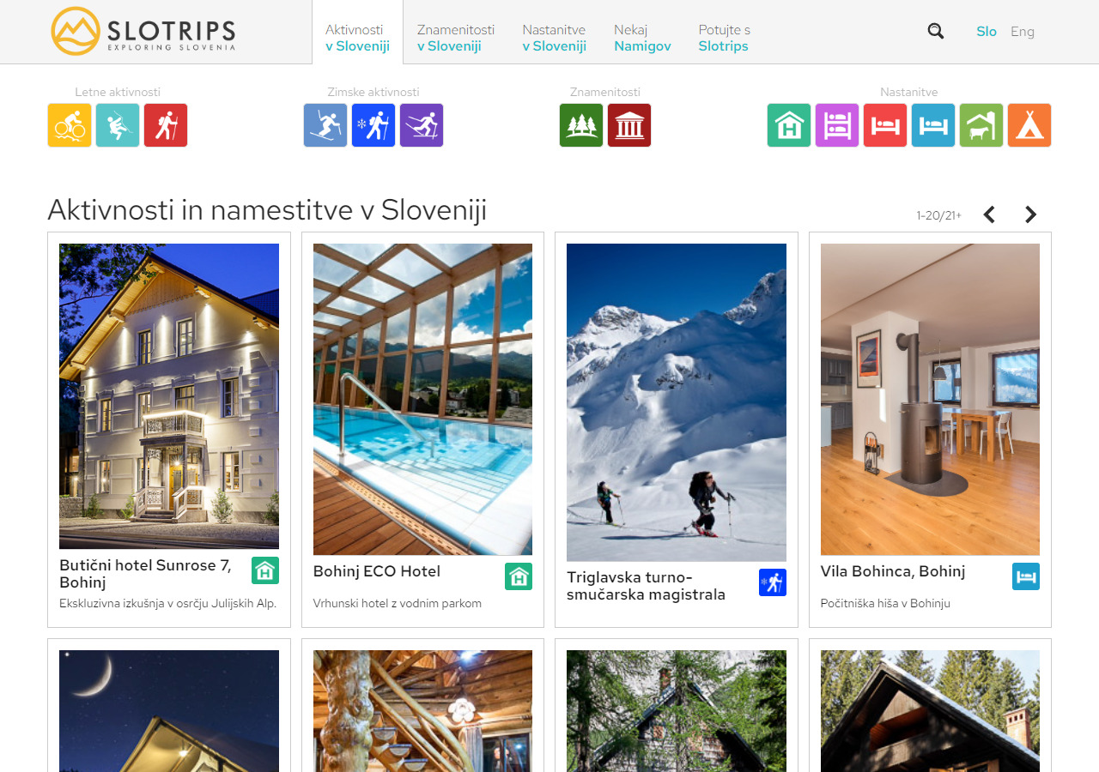The width and height of the screenshot is (1099, 772).
Task: Open Bohinj ECO Hotel title link
Action: pyautogui.click(x=377, y=571)
